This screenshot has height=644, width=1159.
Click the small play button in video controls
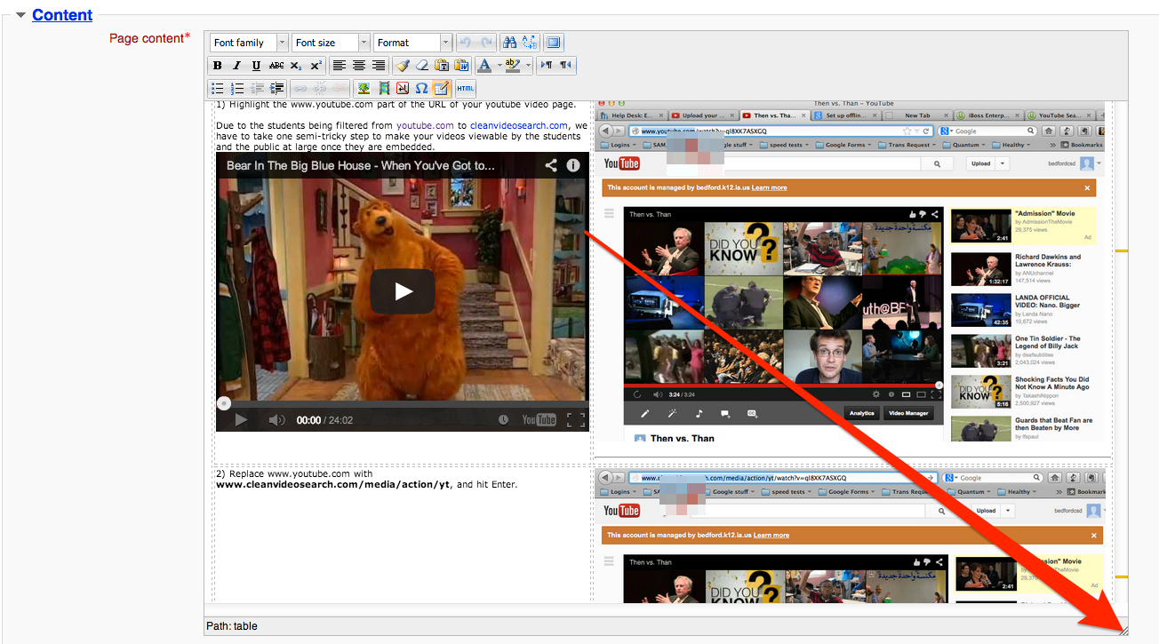pos(241,420)
